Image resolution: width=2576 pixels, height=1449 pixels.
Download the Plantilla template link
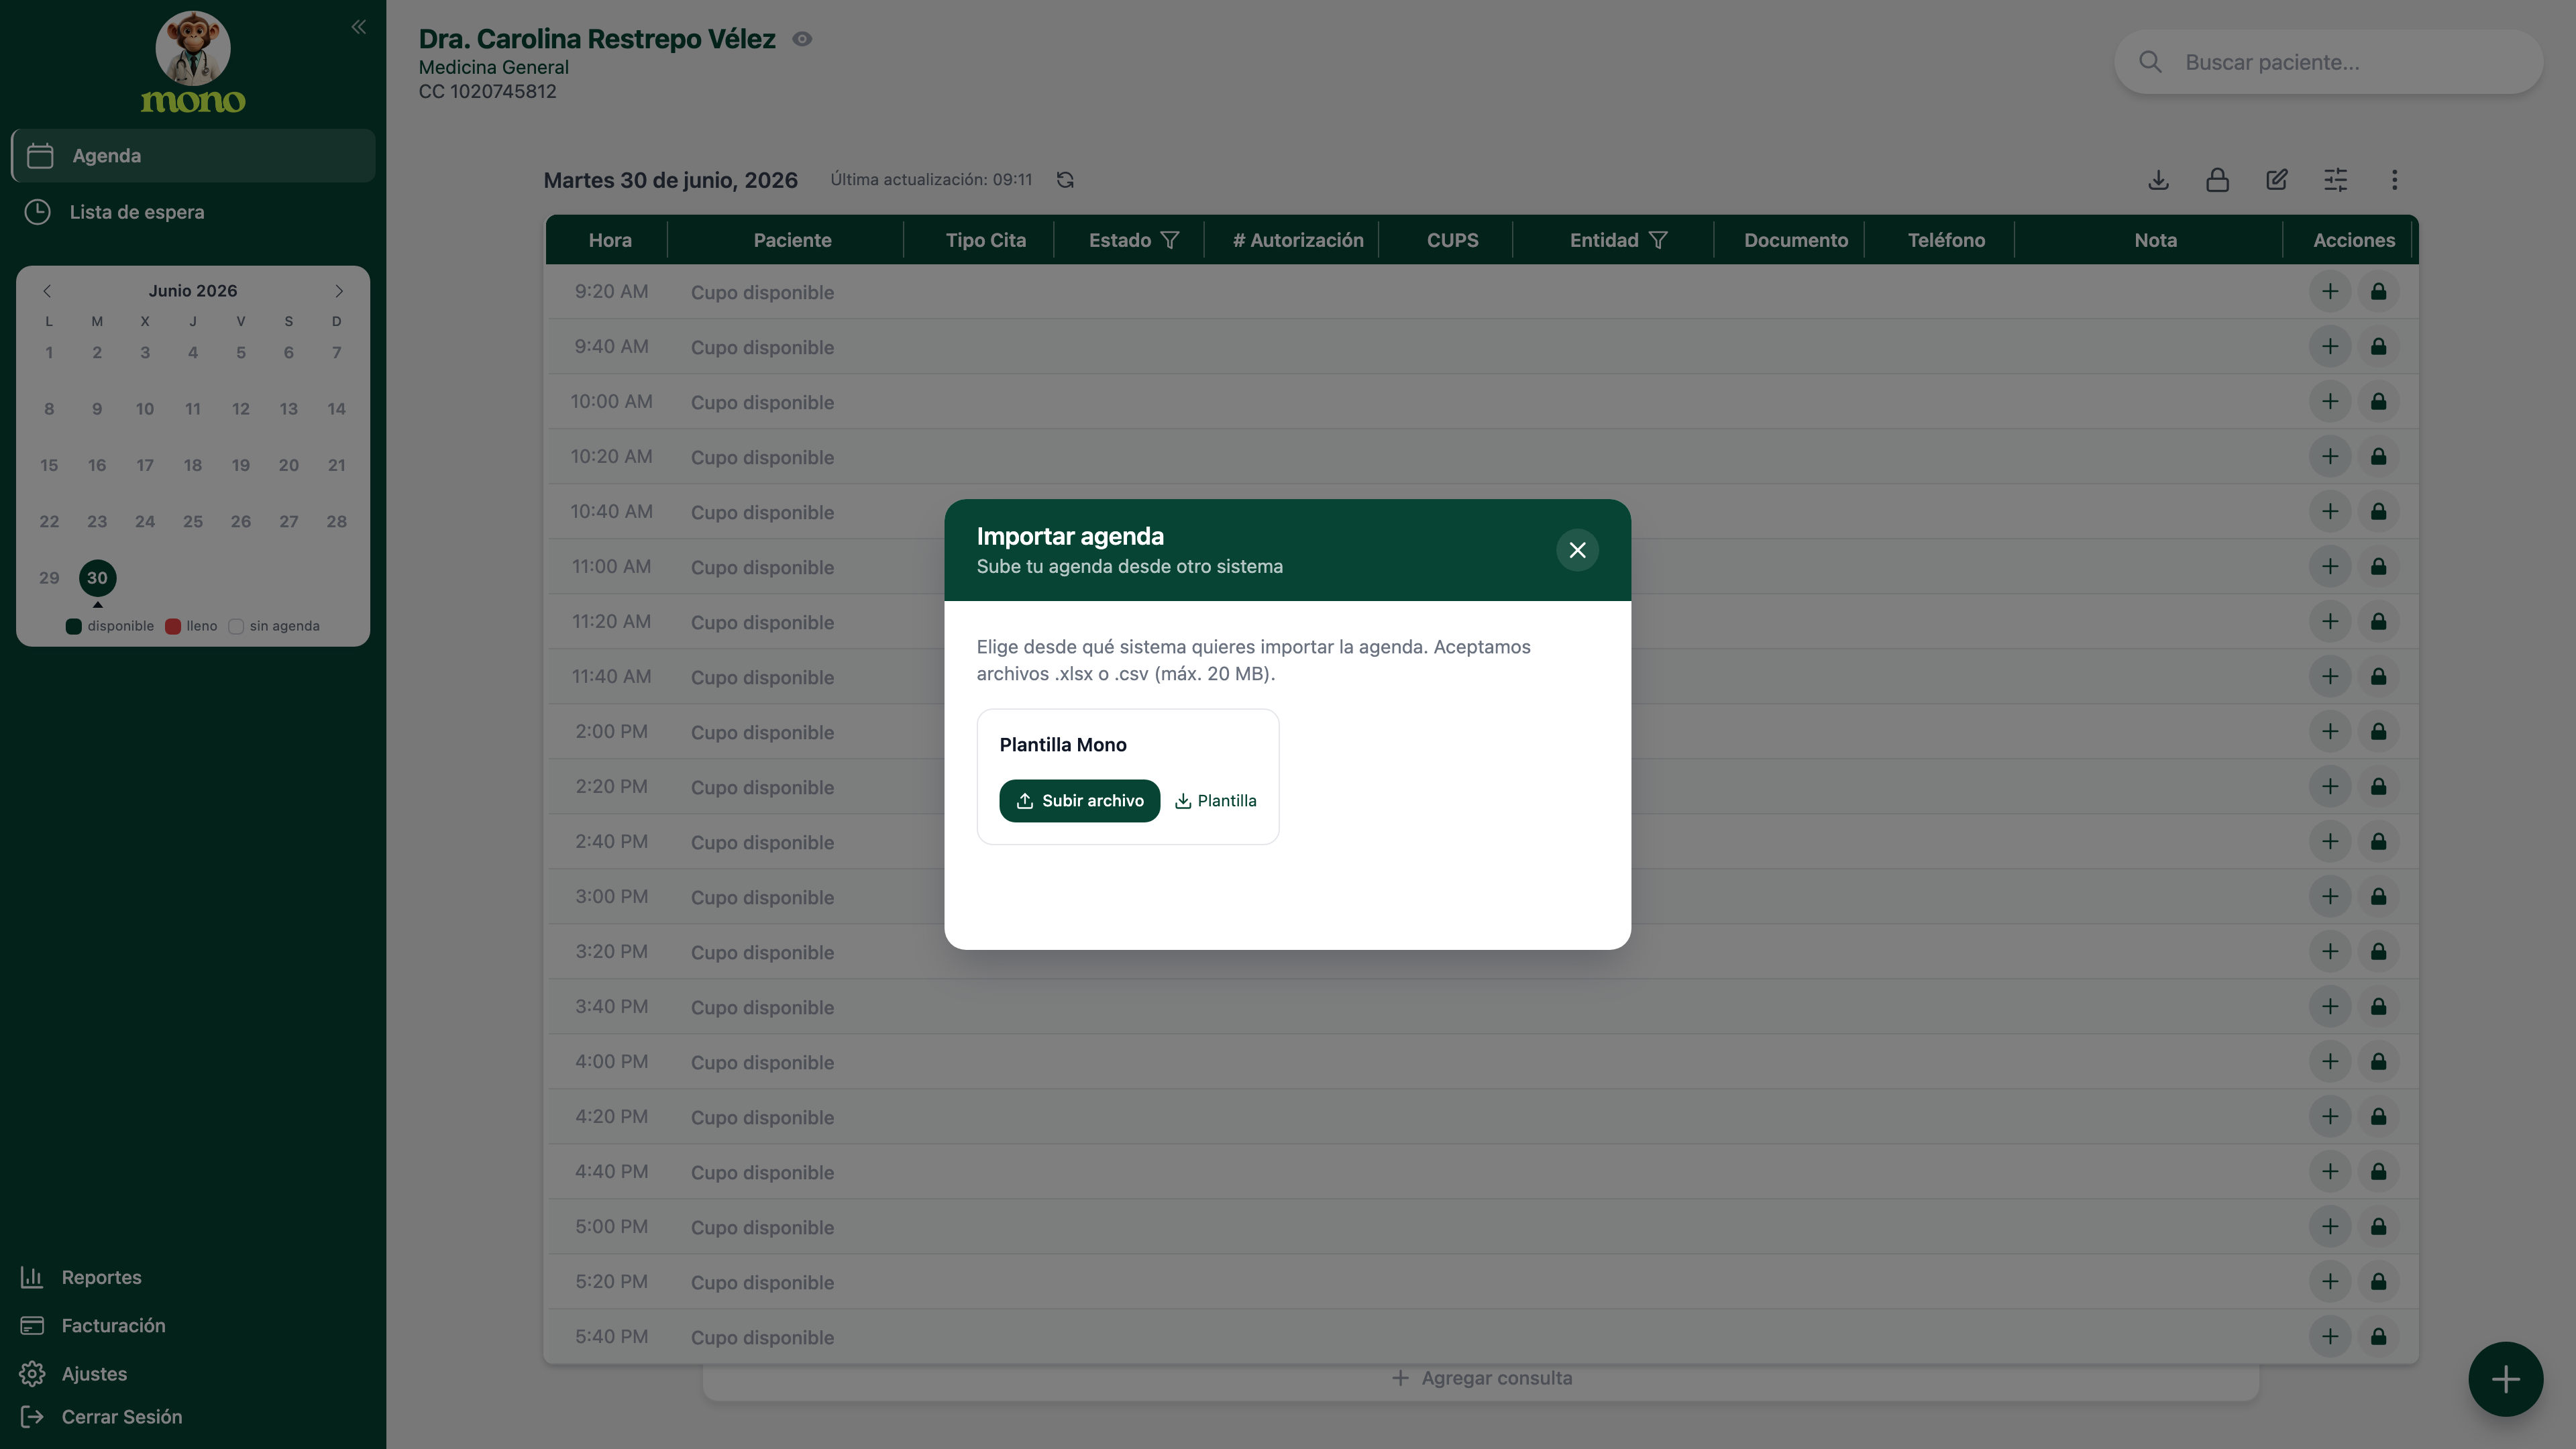click(x=1216, y=801)
